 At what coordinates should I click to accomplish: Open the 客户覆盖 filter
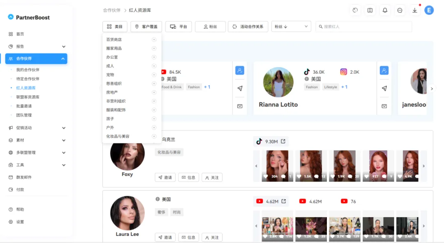(x=146, y=27)
